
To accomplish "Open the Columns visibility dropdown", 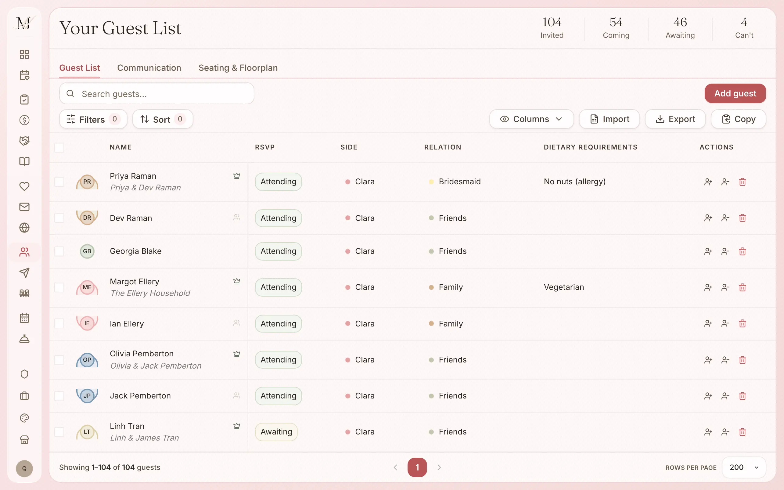I will (x=531, y=119).
